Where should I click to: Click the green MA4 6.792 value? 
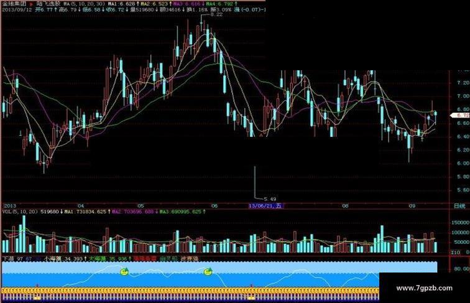(x=220, y=4)
